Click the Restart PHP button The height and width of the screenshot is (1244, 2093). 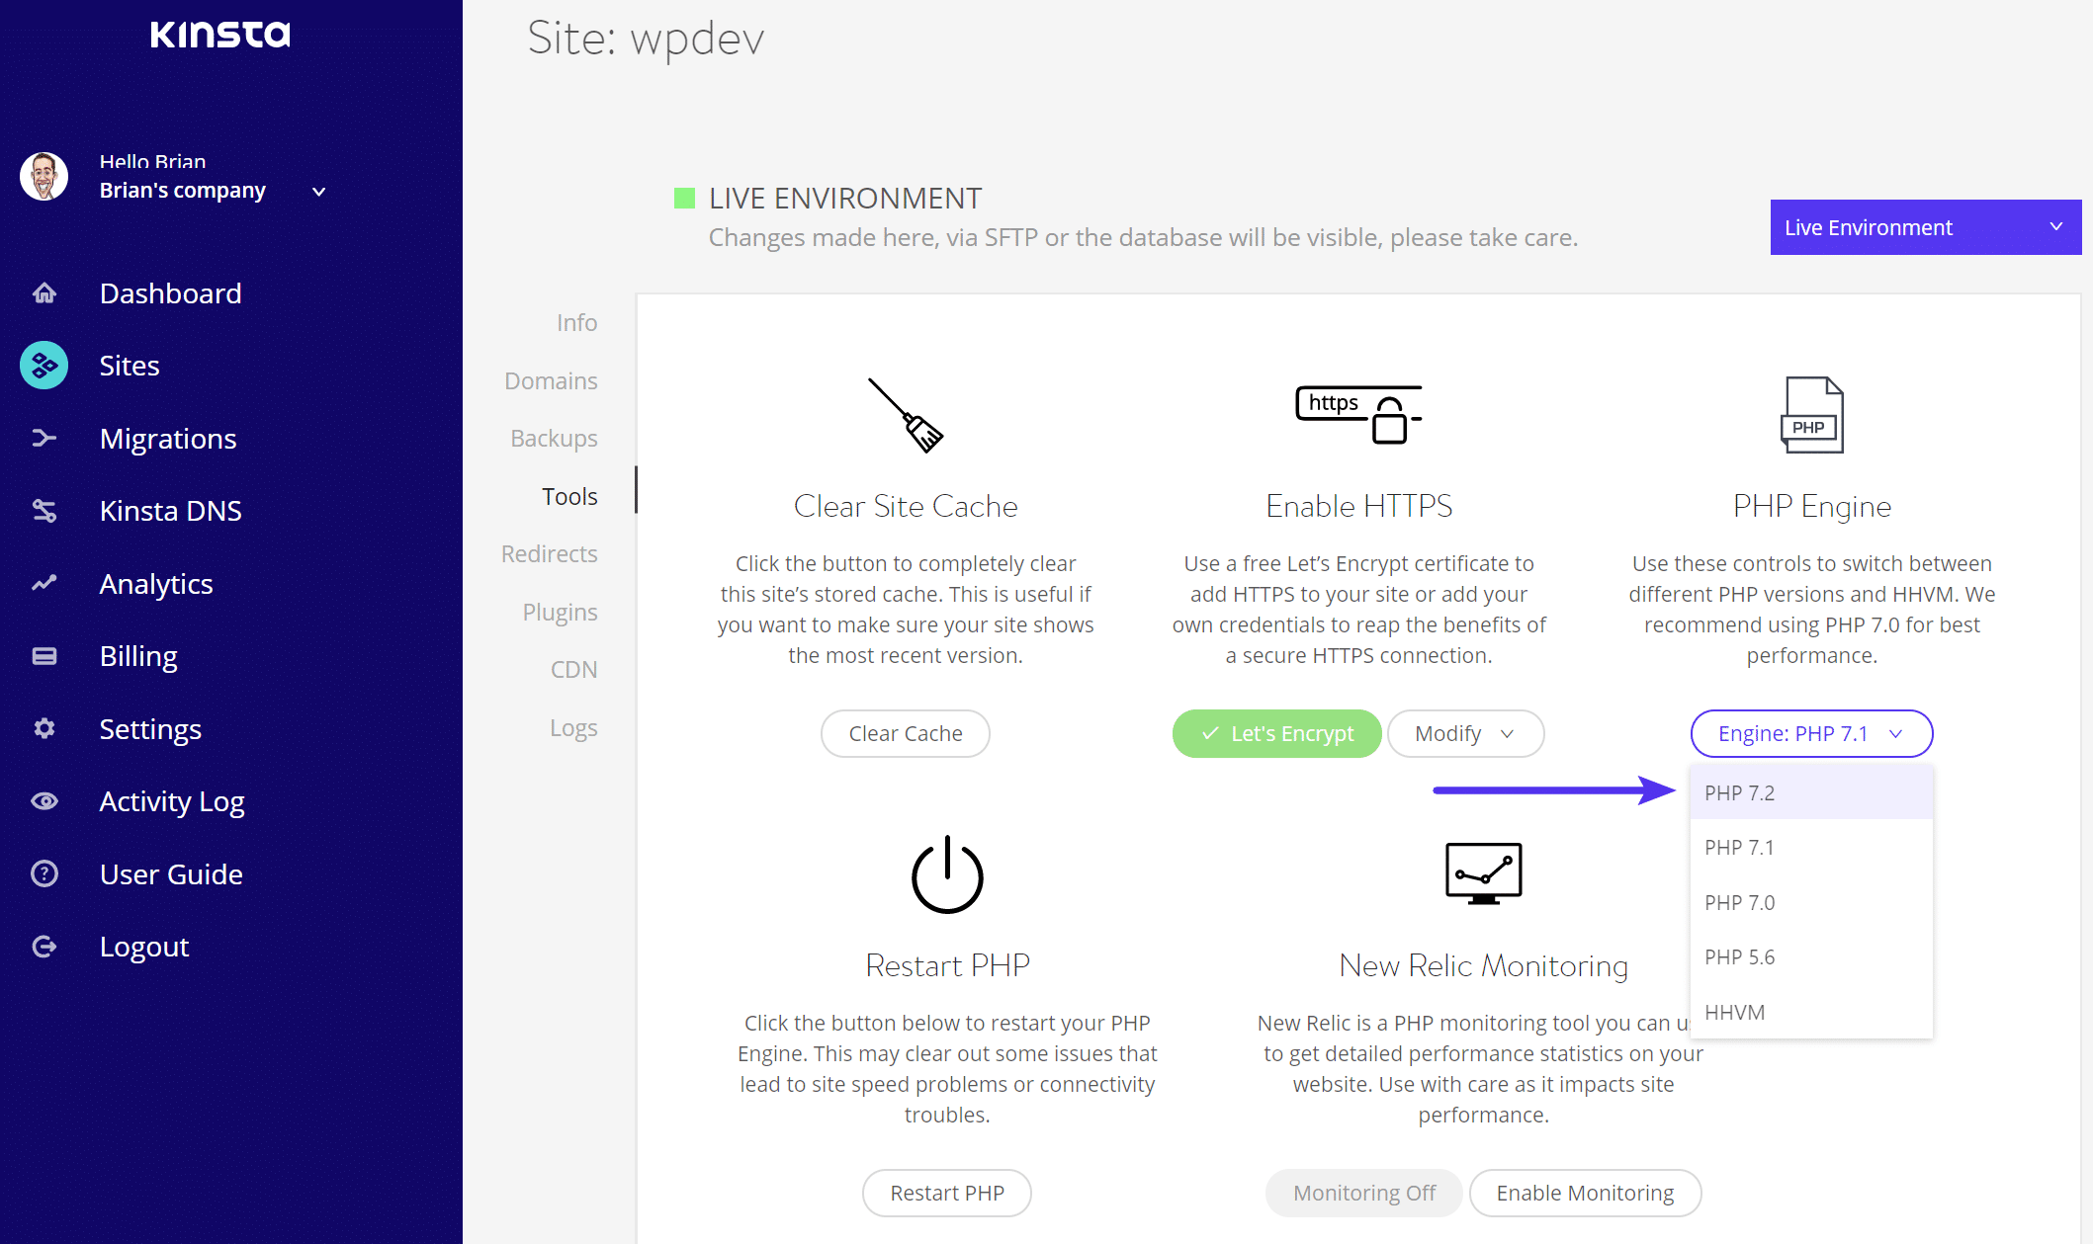(x=945, y=1193)
